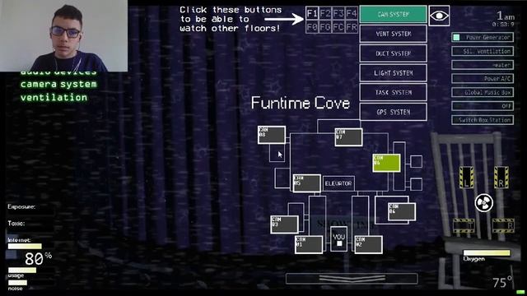Switch view to CAM 01
Screen dimensions: 527x296
[x=309, y=245]
